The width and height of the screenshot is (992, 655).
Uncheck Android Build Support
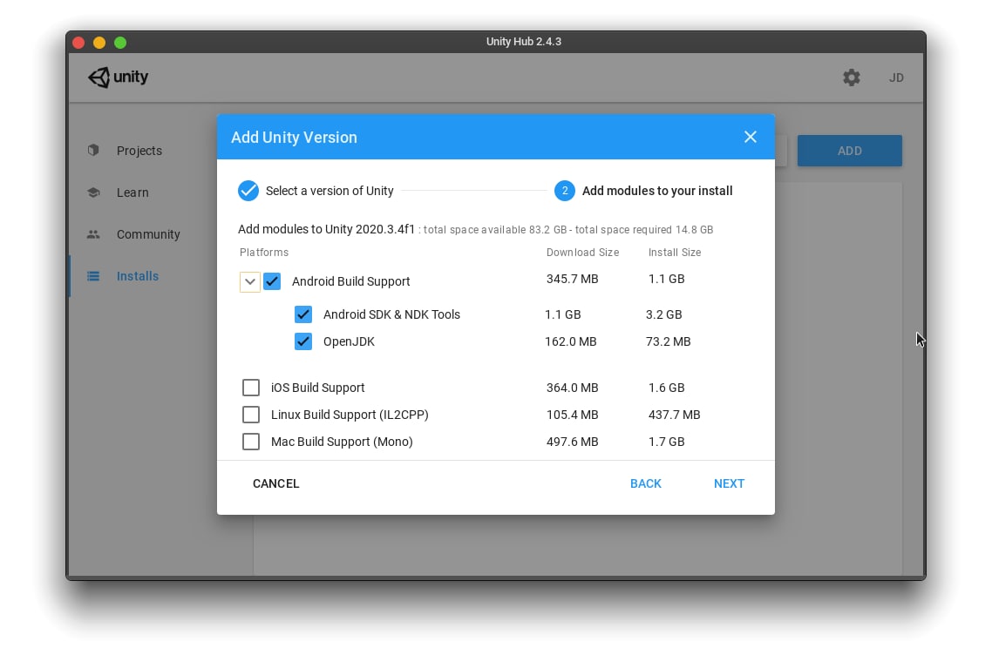[x=272, y=281]
